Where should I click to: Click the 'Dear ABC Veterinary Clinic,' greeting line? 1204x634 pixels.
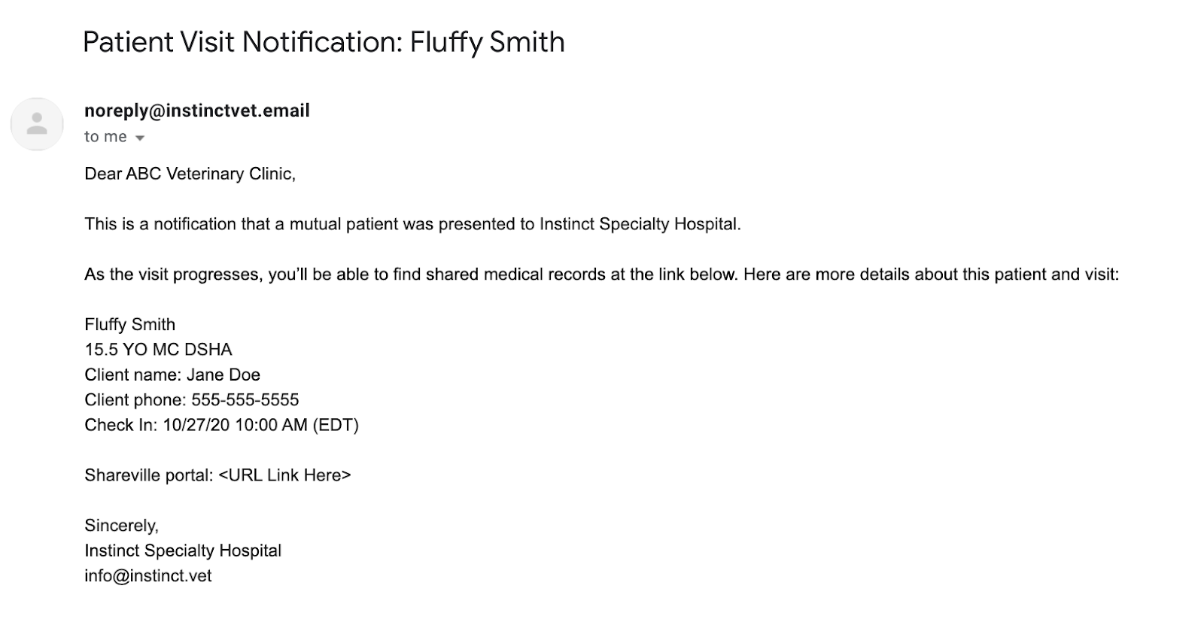coord(190,174)
